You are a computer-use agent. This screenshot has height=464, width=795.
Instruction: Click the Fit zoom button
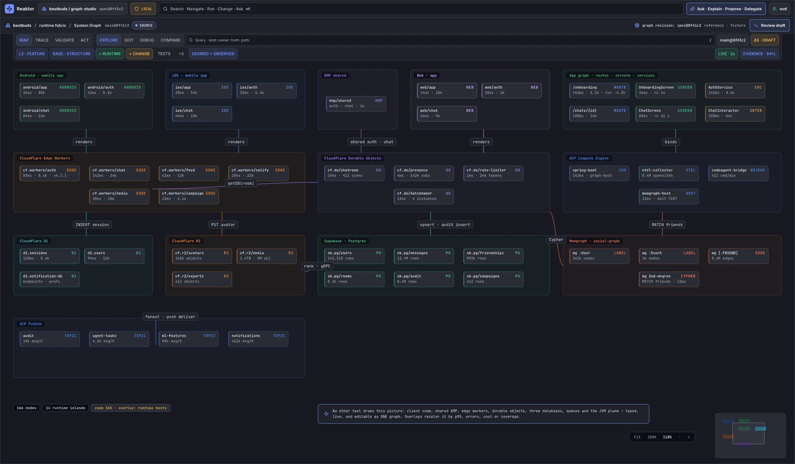pyautogui.click(x=637, y=437)
